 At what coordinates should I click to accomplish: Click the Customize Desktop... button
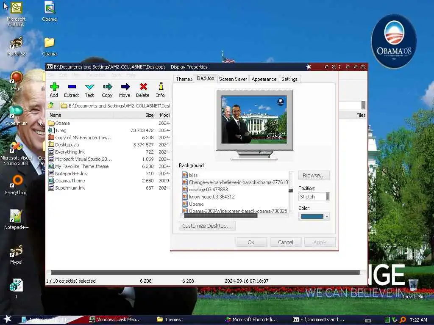pos(207,226)
